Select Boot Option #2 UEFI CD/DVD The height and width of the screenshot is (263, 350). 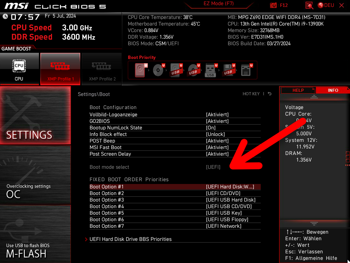175,193
